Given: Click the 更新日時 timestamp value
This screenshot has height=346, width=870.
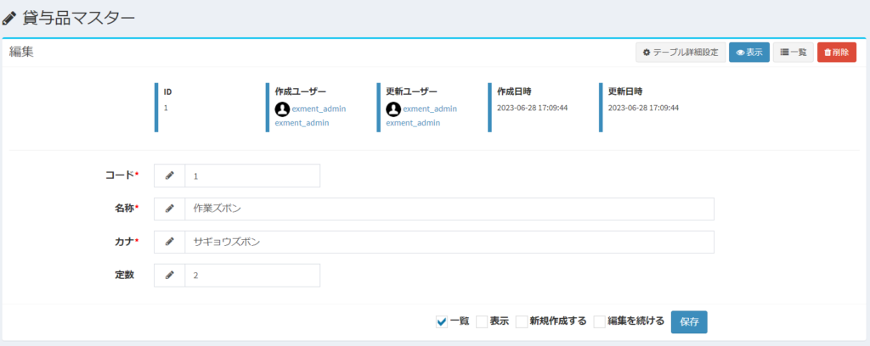Looking at the screenshot, I should pyautogui.click(x=643, y=108).
